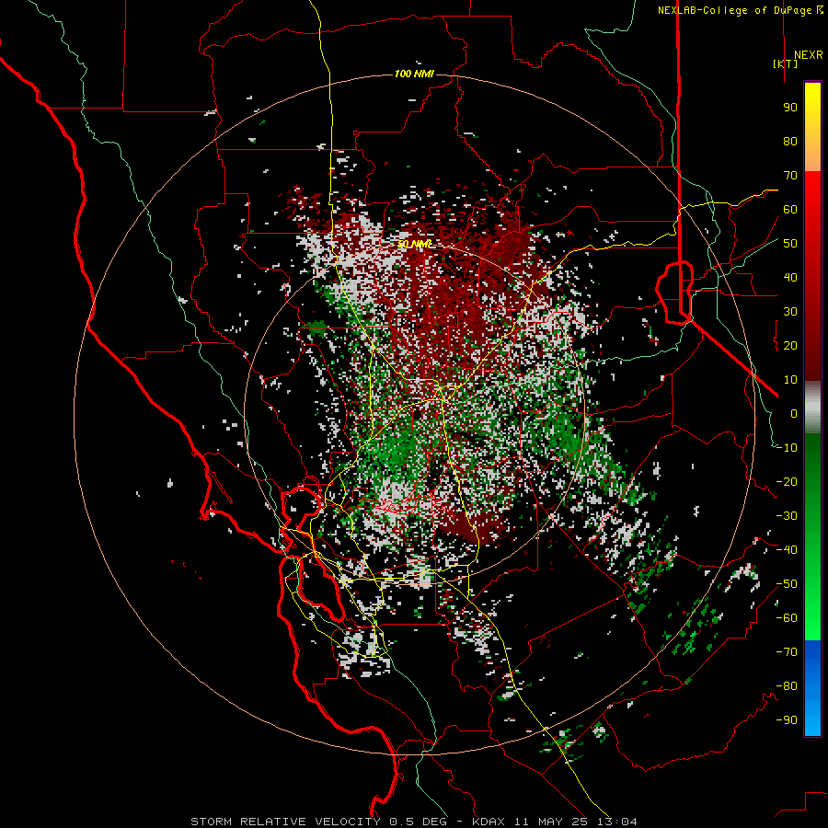This screenshot has width=828, height=828.
Task: Click the -30 value on the scale
Action: pyautogui.click(x=787, y=516)
